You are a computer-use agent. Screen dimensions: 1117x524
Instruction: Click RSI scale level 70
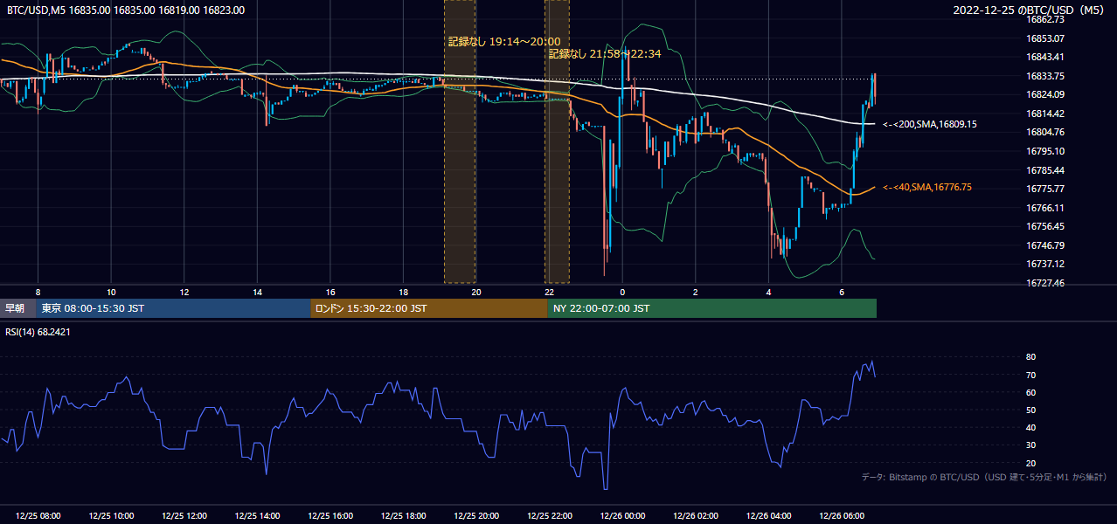[1030, 375]
